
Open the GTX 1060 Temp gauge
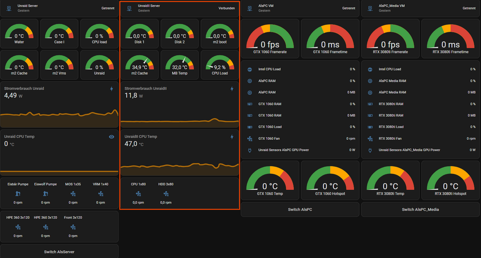click(x=270, y=181)
